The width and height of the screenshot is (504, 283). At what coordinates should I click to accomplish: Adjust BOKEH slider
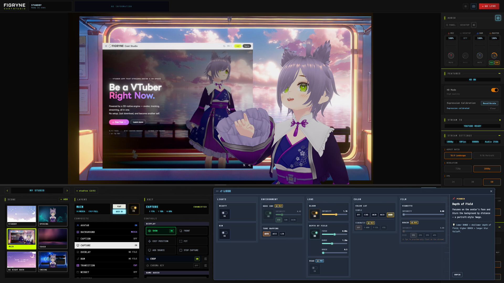pos(334,253)
